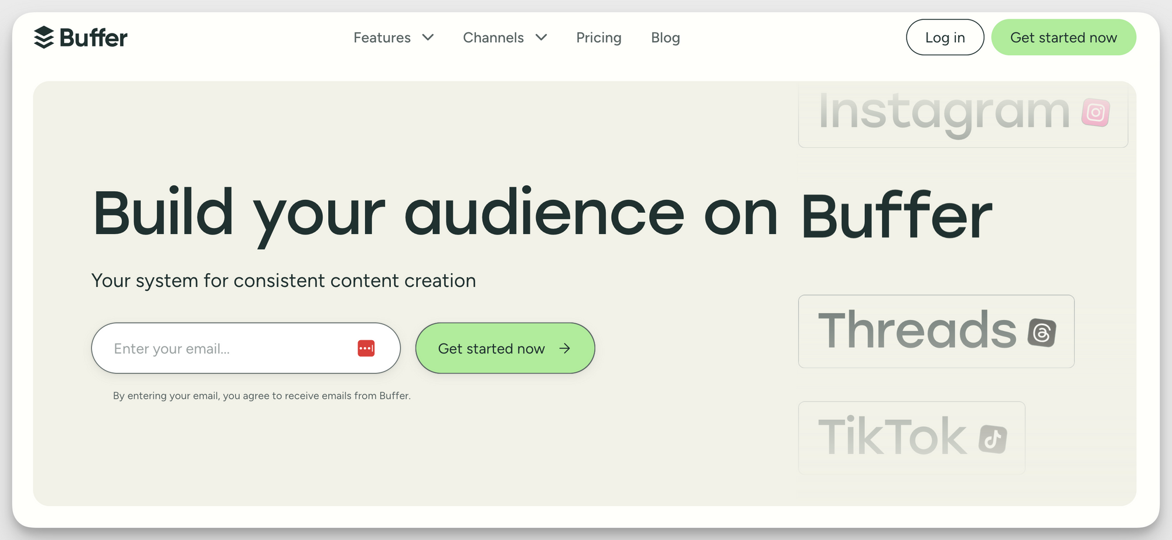Select the Threads channel card
This screenshot has width=1172, height=540.
coord(936,331)
